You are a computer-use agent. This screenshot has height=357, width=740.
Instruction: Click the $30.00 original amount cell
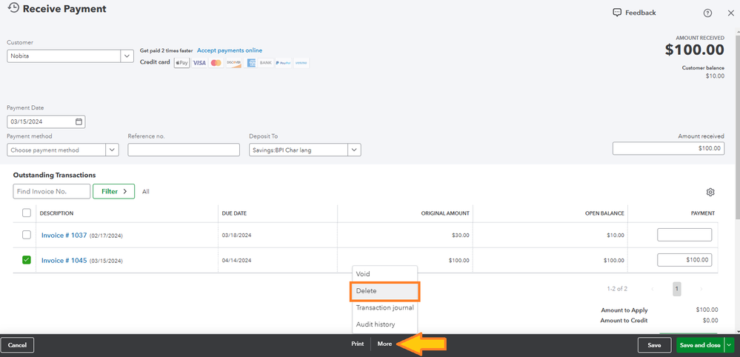click(x=460, y=235)
